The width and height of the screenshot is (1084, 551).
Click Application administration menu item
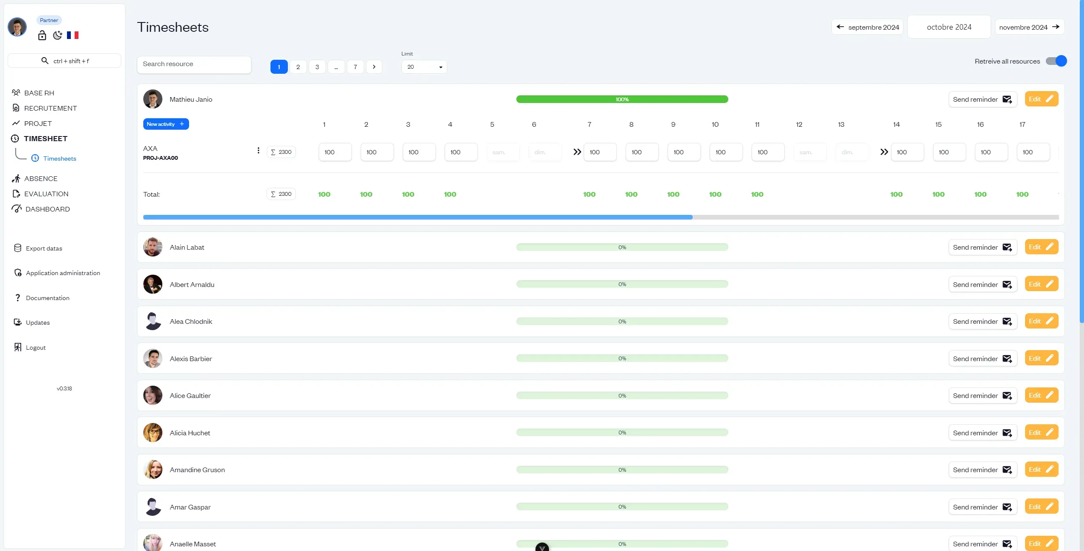tap(62, 273)
